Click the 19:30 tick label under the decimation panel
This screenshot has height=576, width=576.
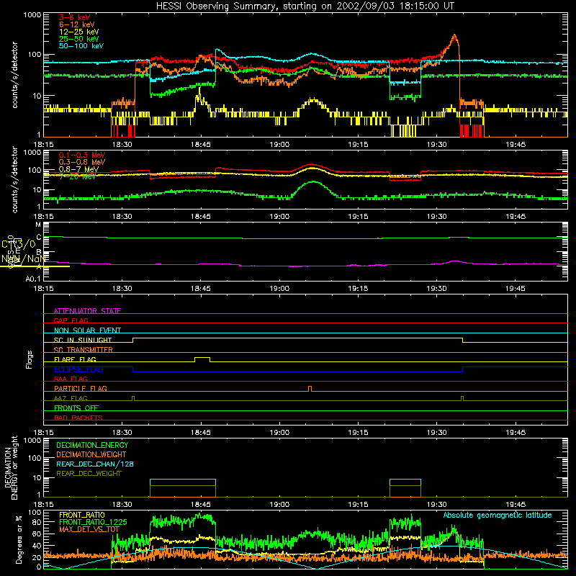(x=437, y=505)
